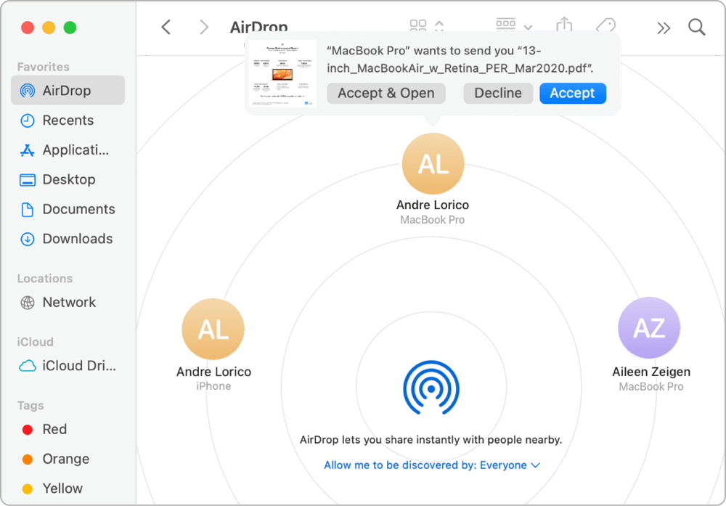Click the Share icon in the toolbar
Screen dimensions: 726x506
click(x=565, y=25)
